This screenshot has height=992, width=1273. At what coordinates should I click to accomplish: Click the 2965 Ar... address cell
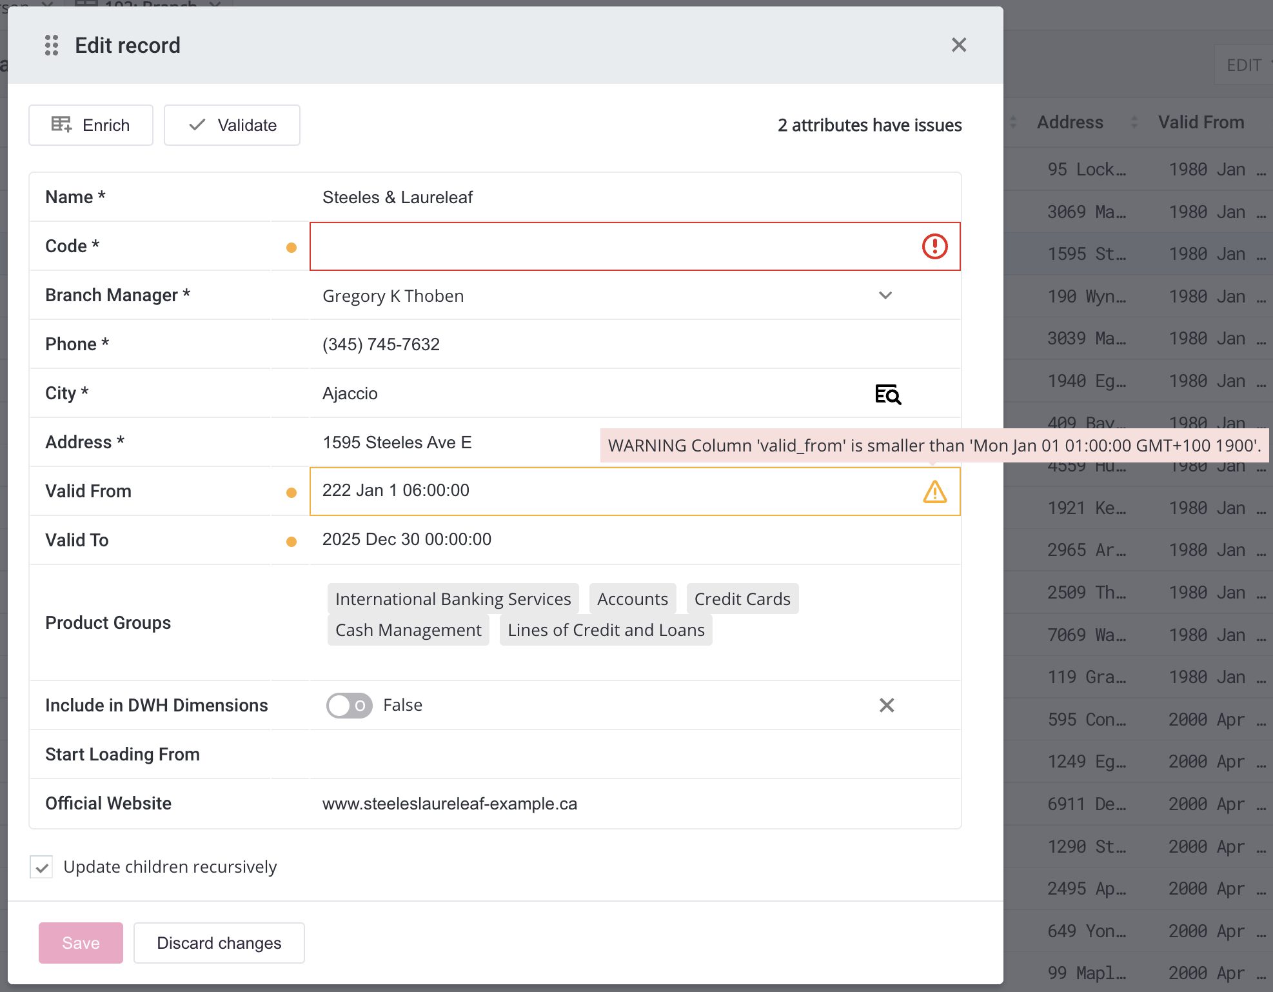[1087, 550]
